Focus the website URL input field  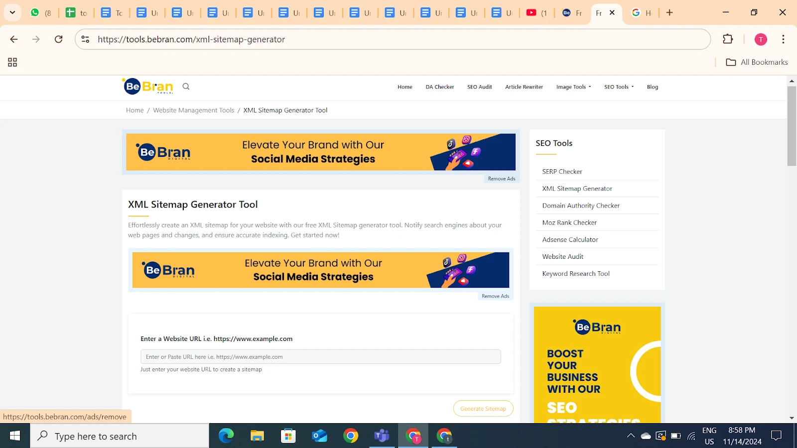(x=321, y=357)
